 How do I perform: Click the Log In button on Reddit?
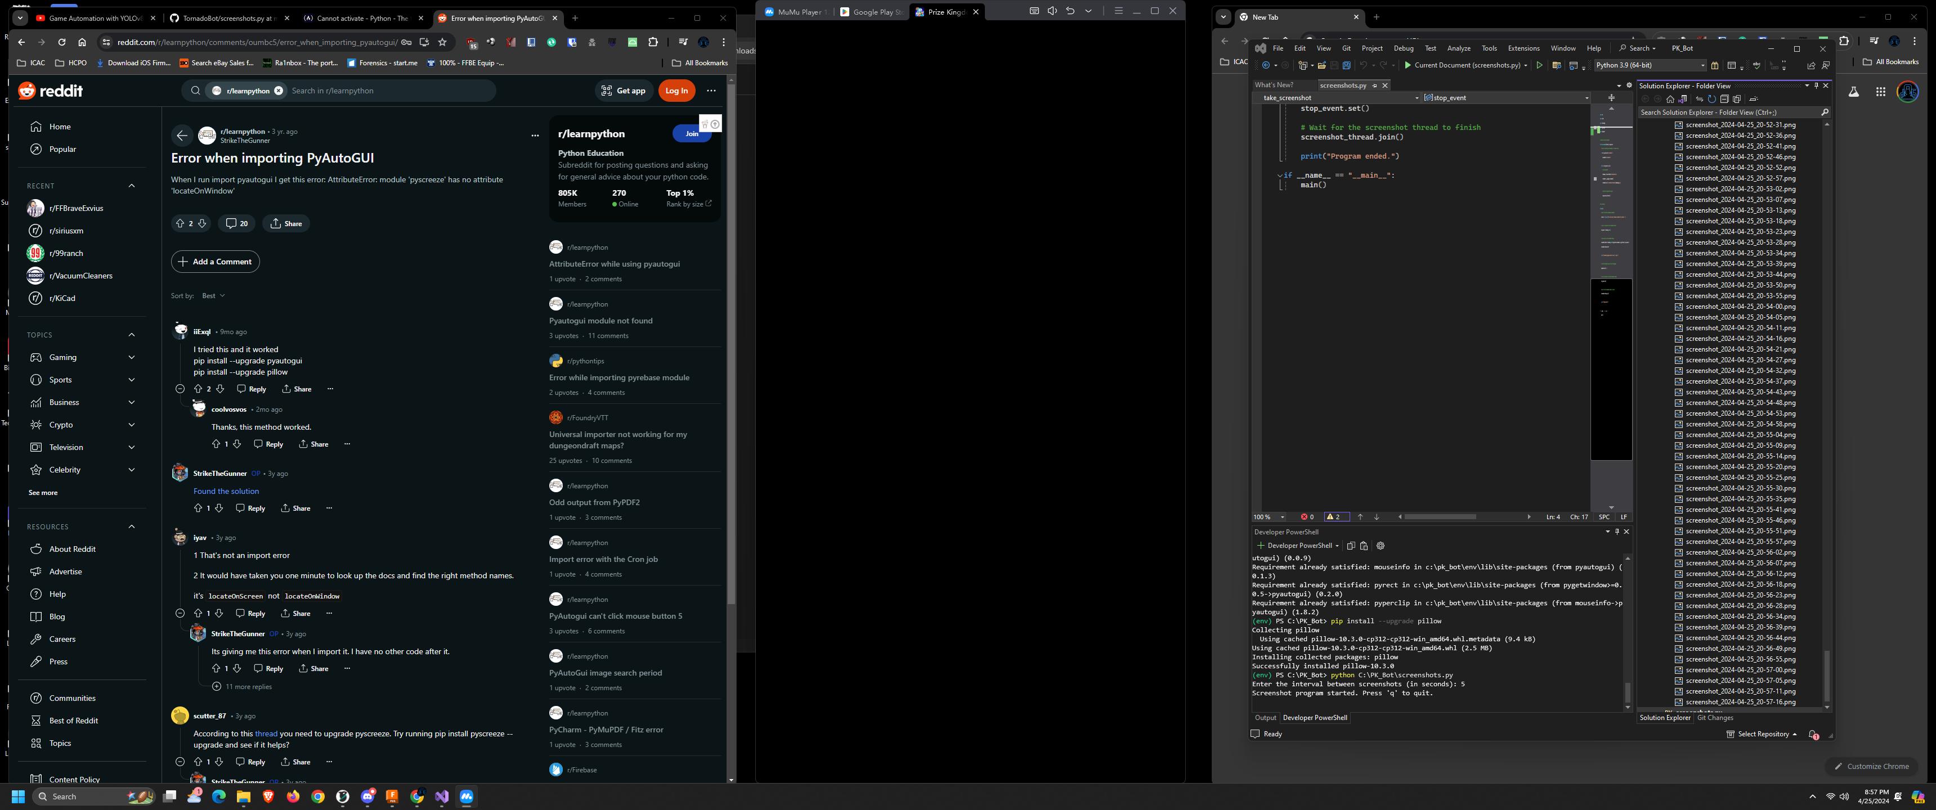676,91
